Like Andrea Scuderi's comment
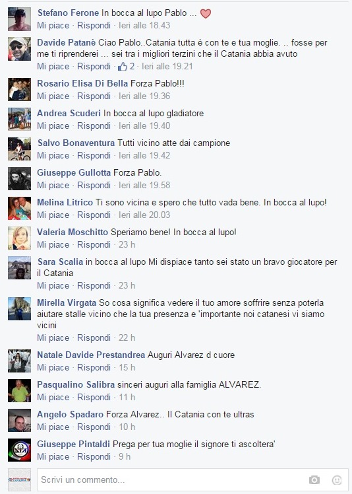Screen dimensions: 352x494 pyautogui.click(x=53, y=125)
